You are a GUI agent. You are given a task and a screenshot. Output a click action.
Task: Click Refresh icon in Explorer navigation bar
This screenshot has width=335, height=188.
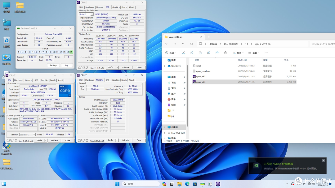[x=191, y=44]
